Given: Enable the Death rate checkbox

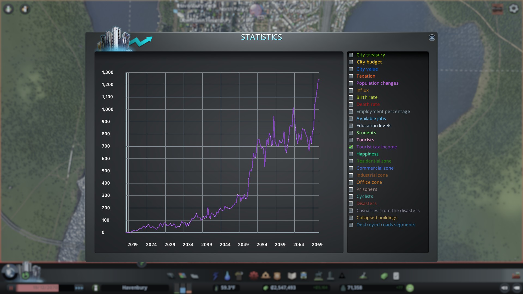Looking at the screenshot, I should point(351,105).
